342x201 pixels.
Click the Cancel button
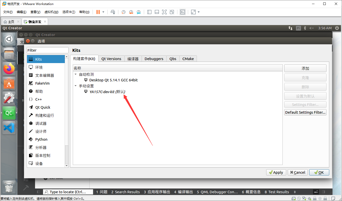pyautogui.click(x=298, y=172)
